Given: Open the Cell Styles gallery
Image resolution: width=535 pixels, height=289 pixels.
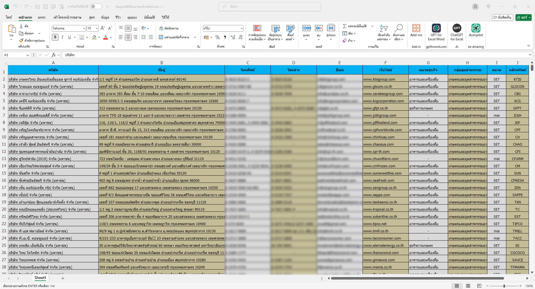Looking at the screenshot, I should pyautogui.click(x=290, y=33).
